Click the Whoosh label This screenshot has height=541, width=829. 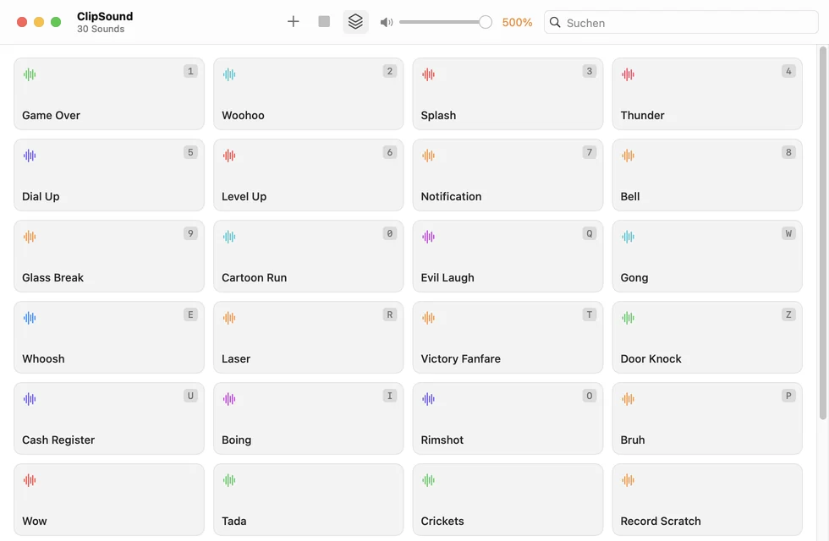pos(43,358)
